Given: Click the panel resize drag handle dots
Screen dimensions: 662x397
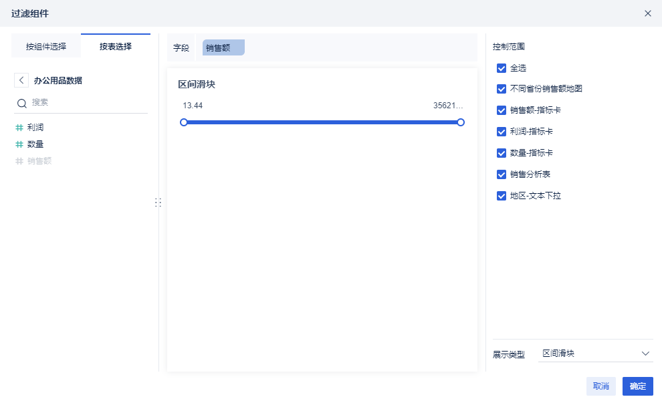Looking at the screenshot, I should (x=158, y=202).
